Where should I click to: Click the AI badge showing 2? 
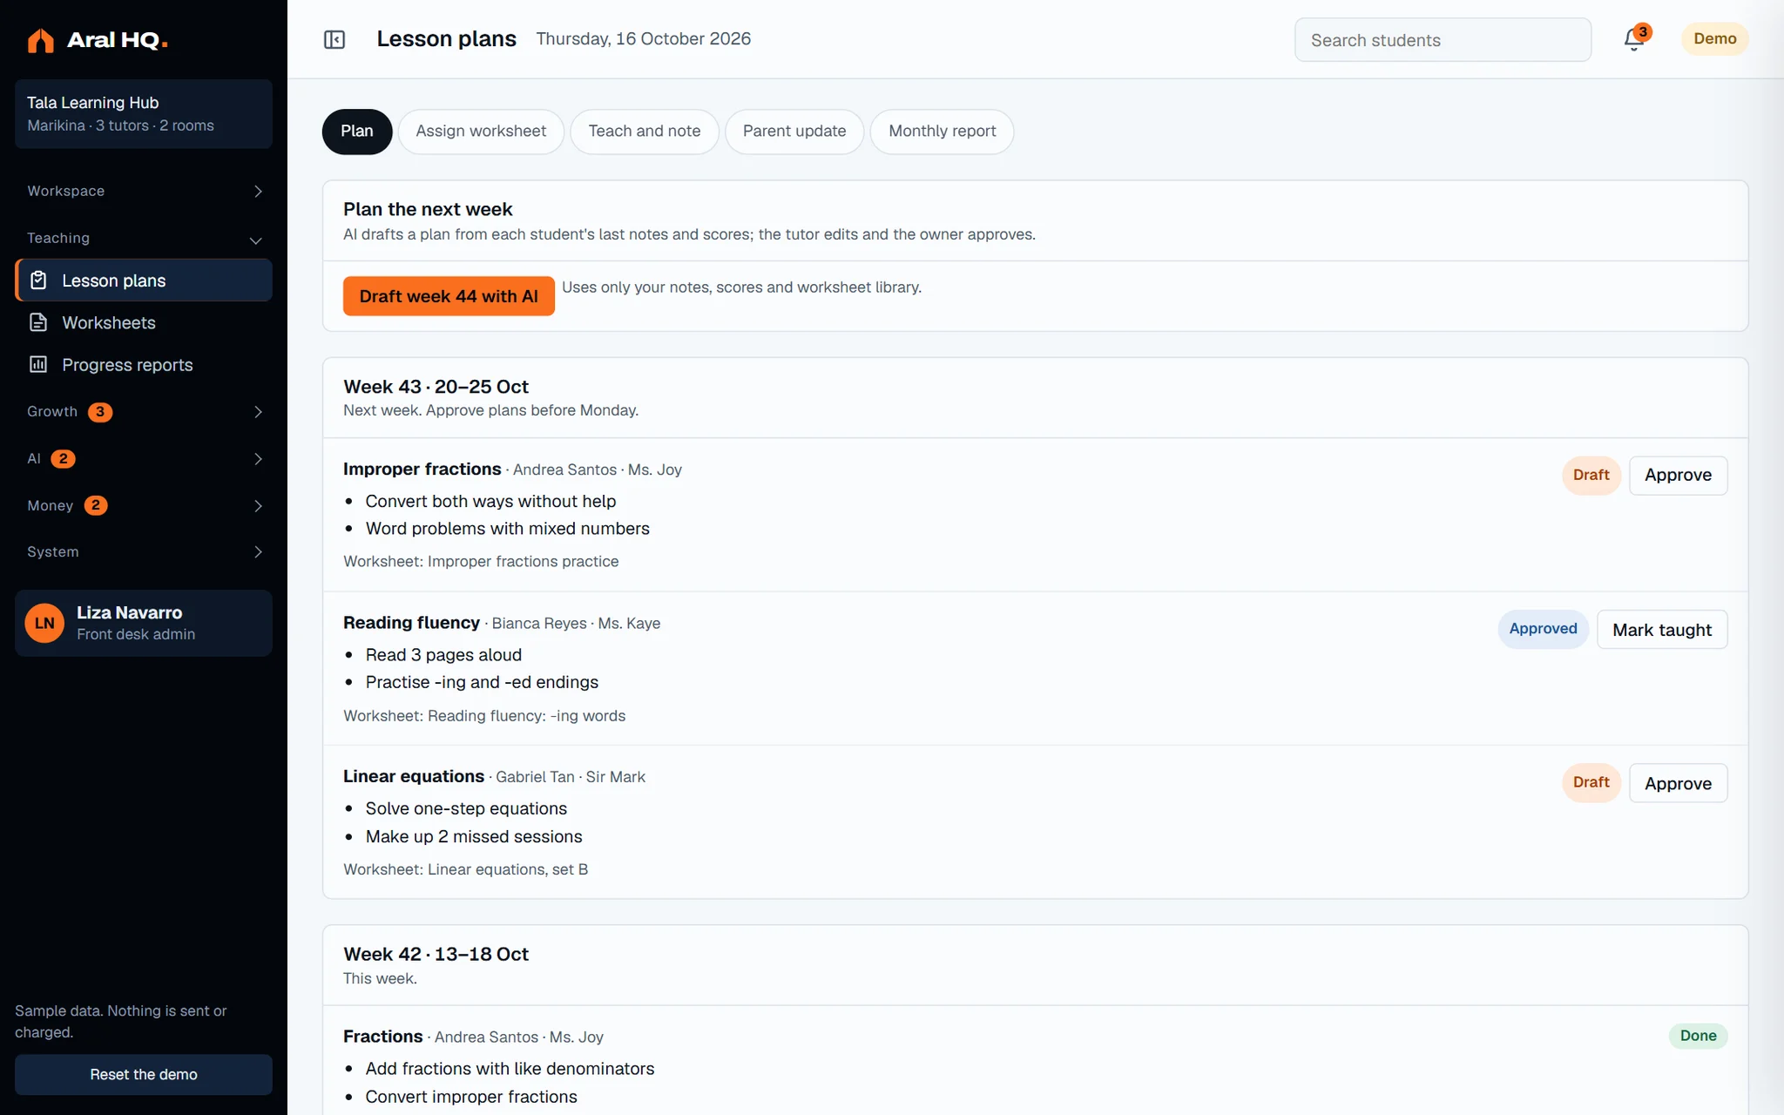(63, 459)
